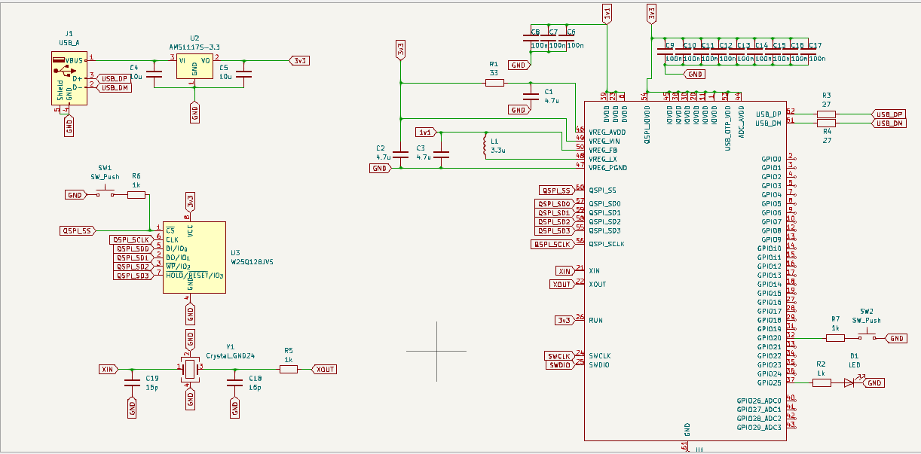Select GND symbol right of switch SW2

(896, 338)
